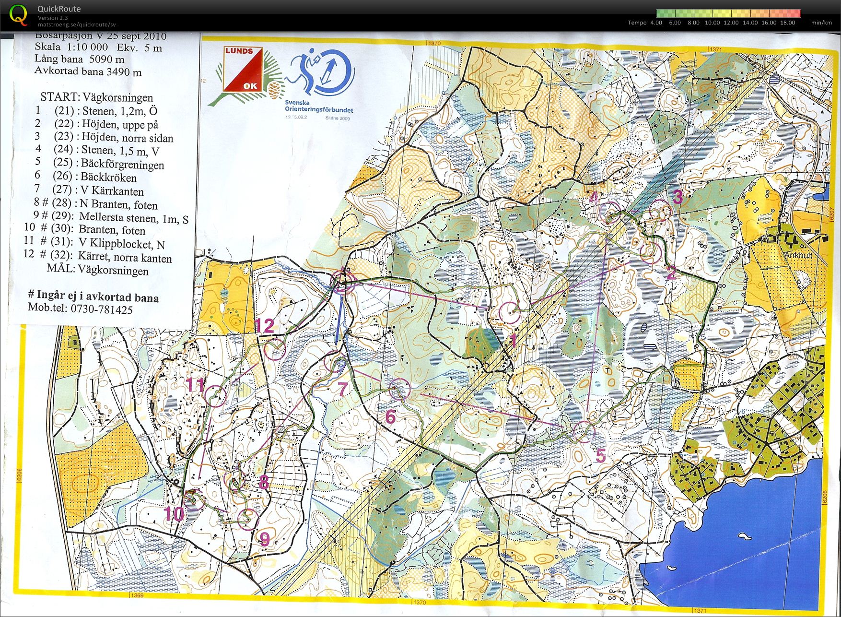Click control description 3 (23) Höjden, norra sidan

(104, 137)
